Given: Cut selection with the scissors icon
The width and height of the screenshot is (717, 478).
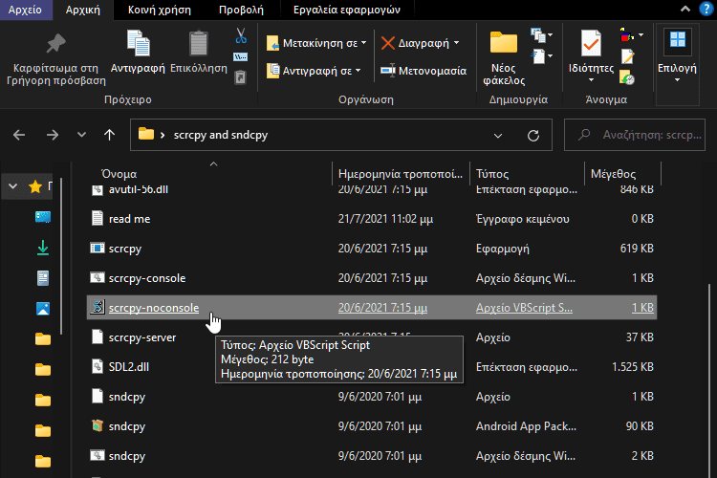Looking at the screenshot, I should coord(241,35).
